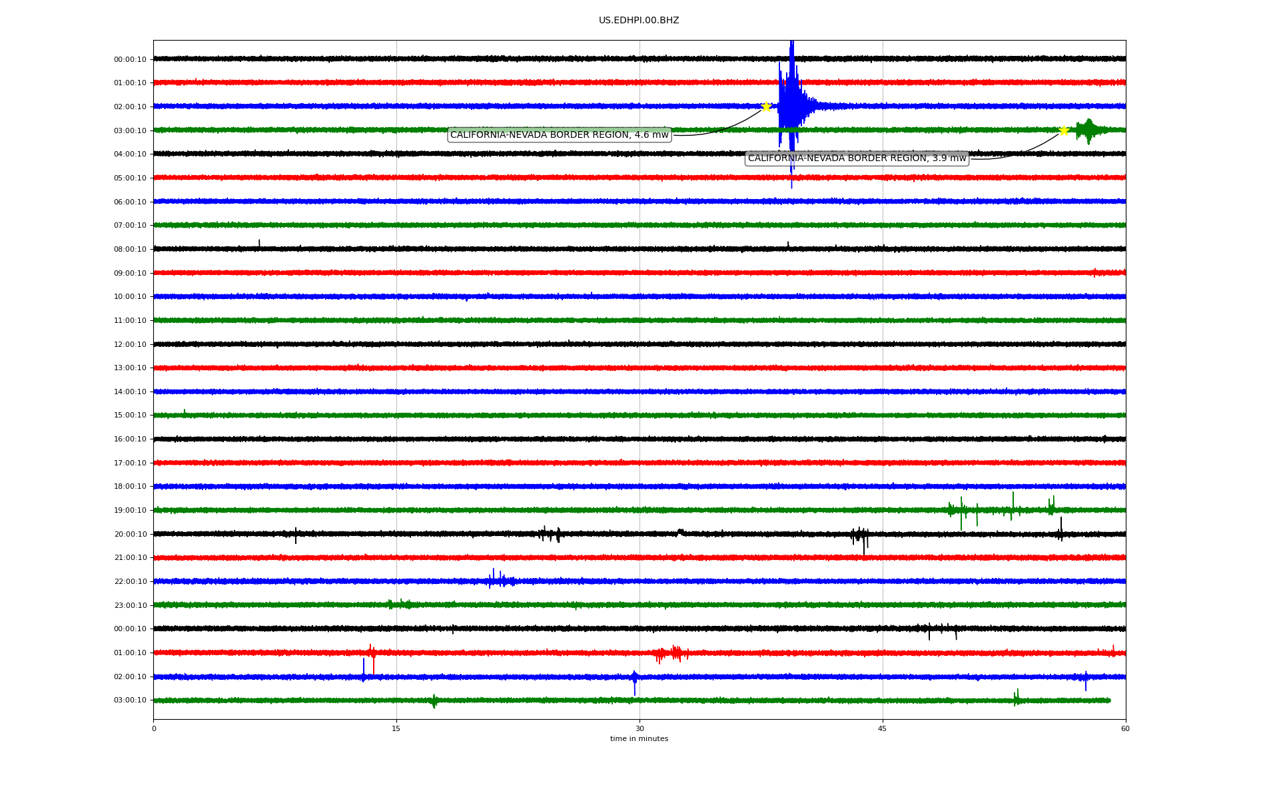Click the first 00:00:10 row label at top
This screenshot has width=1279, height=799.
tap(130, 59)
